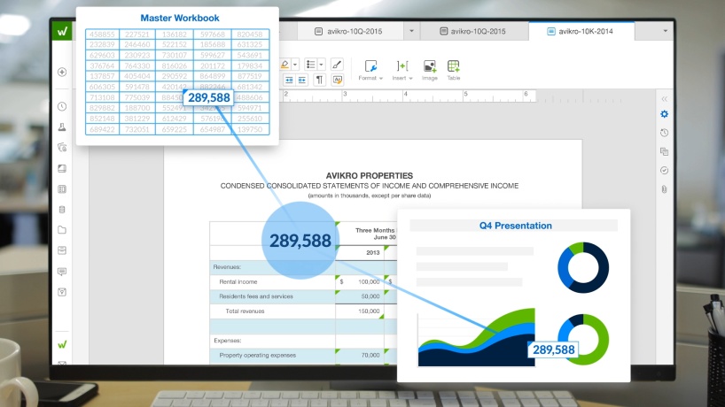The image size is (725, 407).
Task: Select the format painter brush icon
Action: [337, 64]
